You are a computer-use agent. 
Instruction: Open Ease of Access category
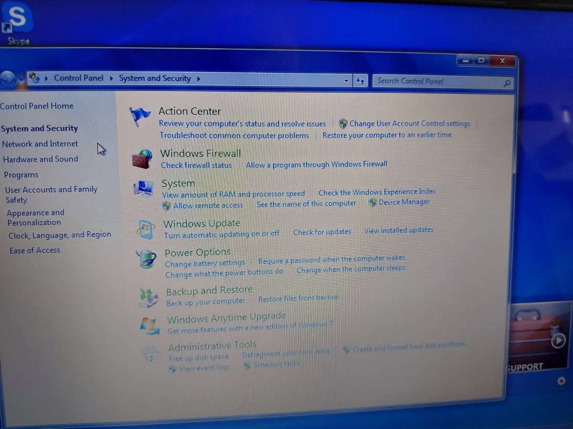35,250
